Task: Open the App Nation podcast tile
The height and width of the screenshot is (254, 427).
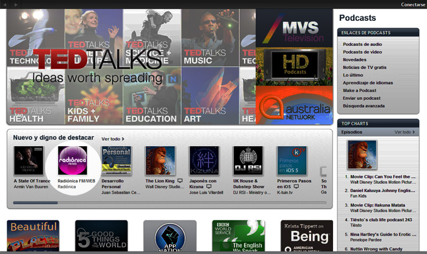Action: (170, 238)
